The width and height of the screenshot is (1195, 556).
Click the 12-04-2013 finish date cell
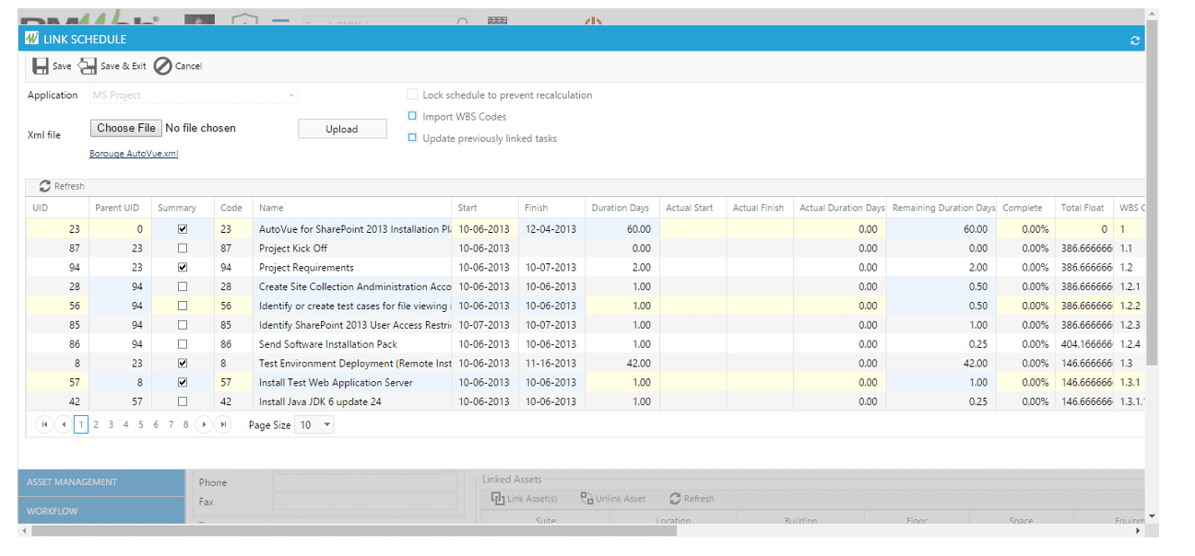tap(551, 229)
